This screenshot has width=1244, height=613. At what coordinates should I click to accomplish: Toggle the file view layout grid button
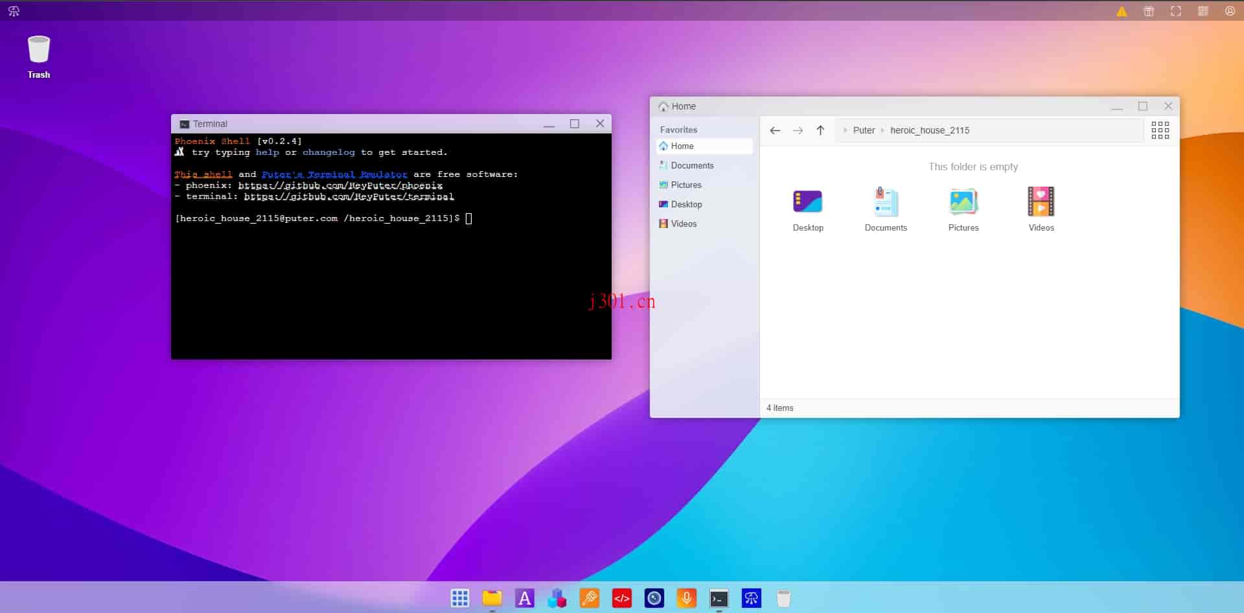tap(1160, 130)
